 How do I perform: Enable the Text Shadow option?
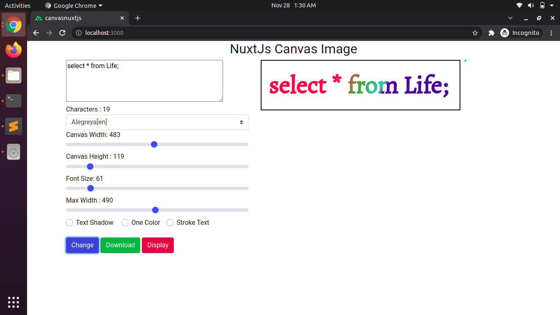69,223
